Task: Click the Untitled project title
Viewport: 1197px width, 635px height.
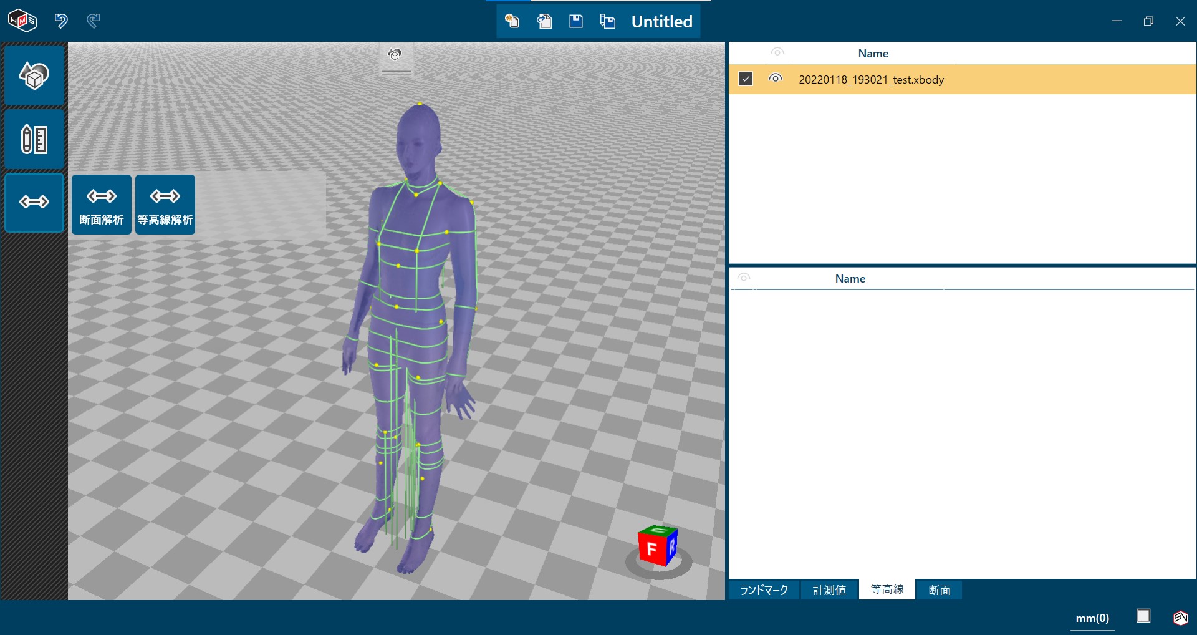Action: [x=661, y=21]
